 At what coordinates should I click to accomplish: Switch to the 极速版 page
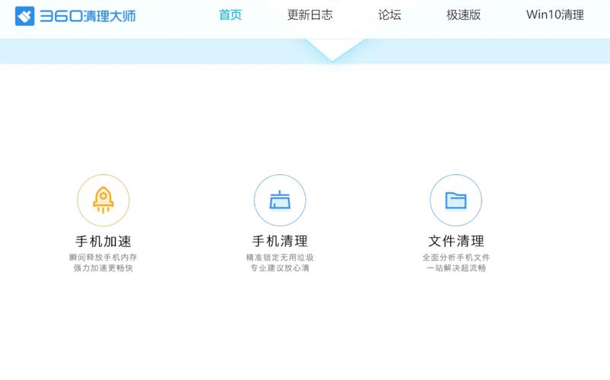click(x=463, y=14)
